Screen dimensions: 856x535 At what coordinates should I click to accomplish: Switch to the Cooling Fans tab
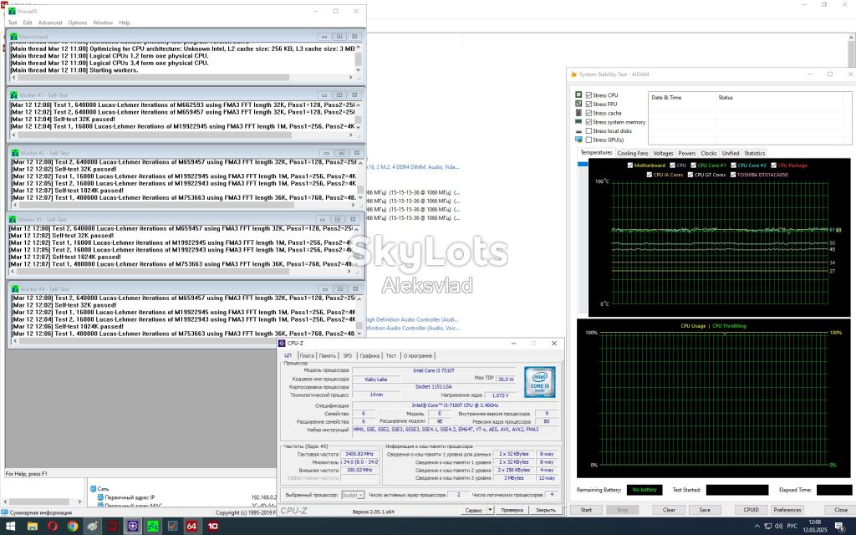632,154
